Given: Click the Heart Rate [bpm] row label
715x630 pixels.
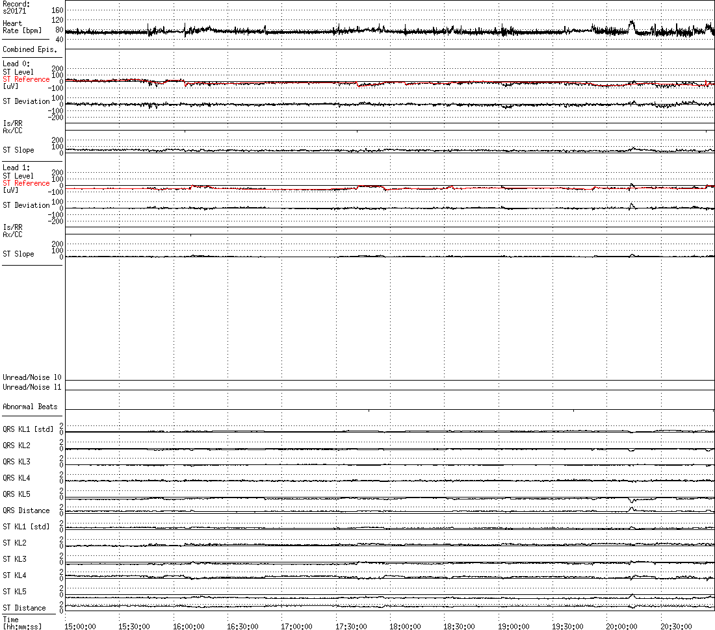Looking at the screenshot, I should pos(22,27).
